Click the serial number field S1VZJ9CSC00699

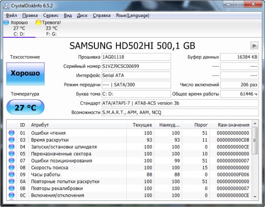coord(136,66)
